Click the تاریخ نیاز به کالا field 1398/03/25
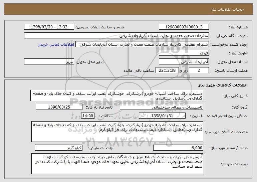 [x=59, y=107]
